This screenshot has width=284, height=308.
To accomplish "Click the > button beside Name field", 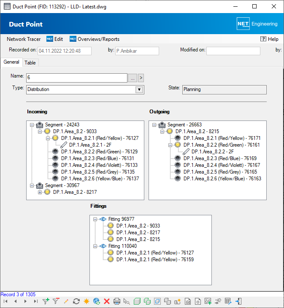I will coord(141,78).
